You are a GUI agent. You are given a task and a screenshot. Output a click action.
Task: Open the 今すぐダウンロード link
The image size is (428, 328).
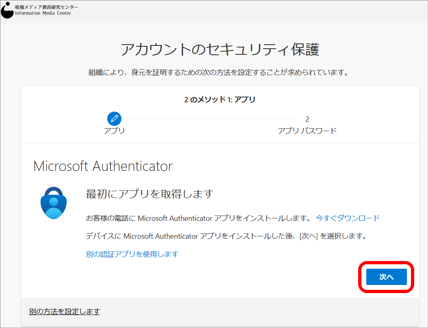[348, 218]
